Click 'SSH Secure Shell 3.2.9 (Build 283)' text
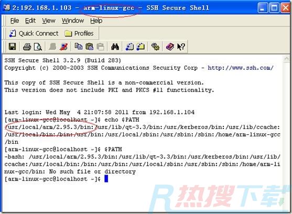 pyautogui.click(x=63, y=60)
